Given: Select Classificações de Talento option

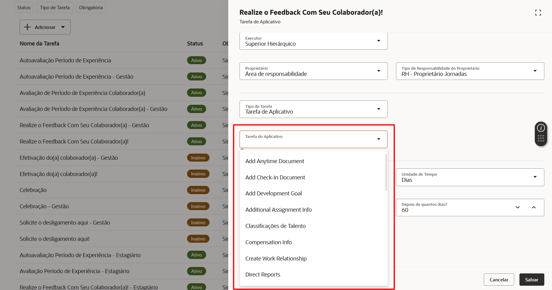Looking at the screenshot, I should [312, 226].
